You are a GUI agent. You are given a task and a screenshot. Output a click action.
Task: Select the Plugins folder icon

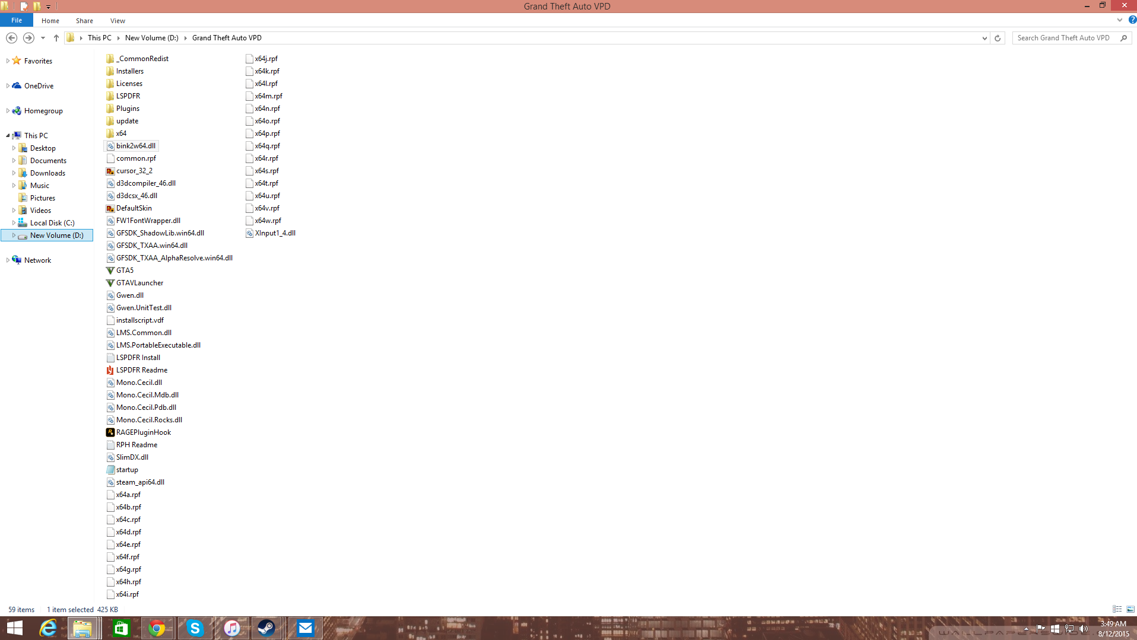pyautogui.click(x=110, y=109)
